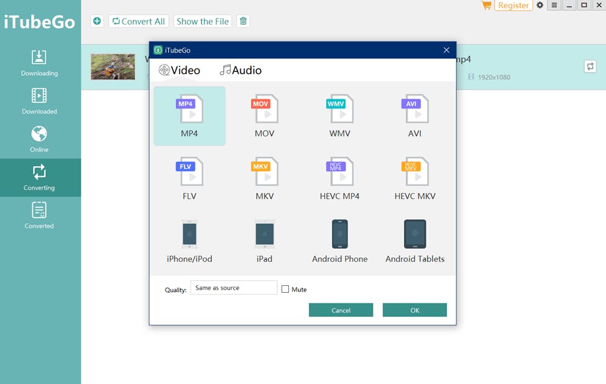Enable the Mute checkbox
This screenshot has height=384, width=606.
coord(285,289)
